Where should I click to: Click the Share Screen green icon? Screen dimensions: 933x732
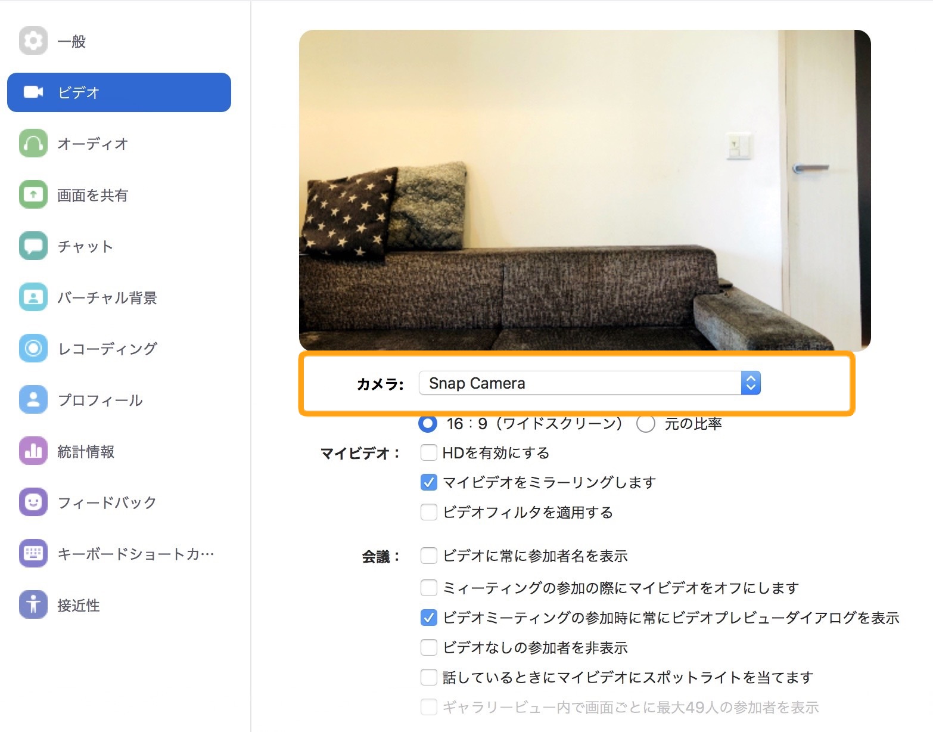pyautogui.click(x=33, y=195)
